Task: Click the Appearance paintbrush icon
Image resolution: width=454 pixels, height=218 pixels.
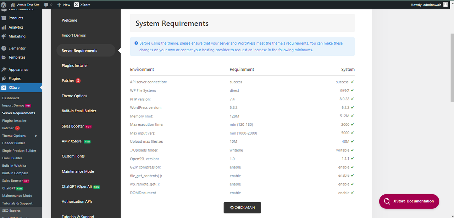Action: (x=4, y=70)
